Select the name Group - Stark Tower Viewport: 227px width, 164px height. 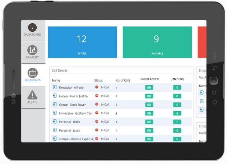pos(72,105)
